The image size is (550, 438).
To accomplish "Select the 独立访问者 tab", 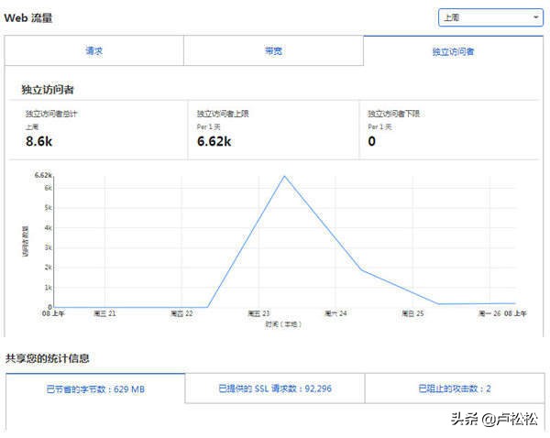I will click(x=453, y=51).
